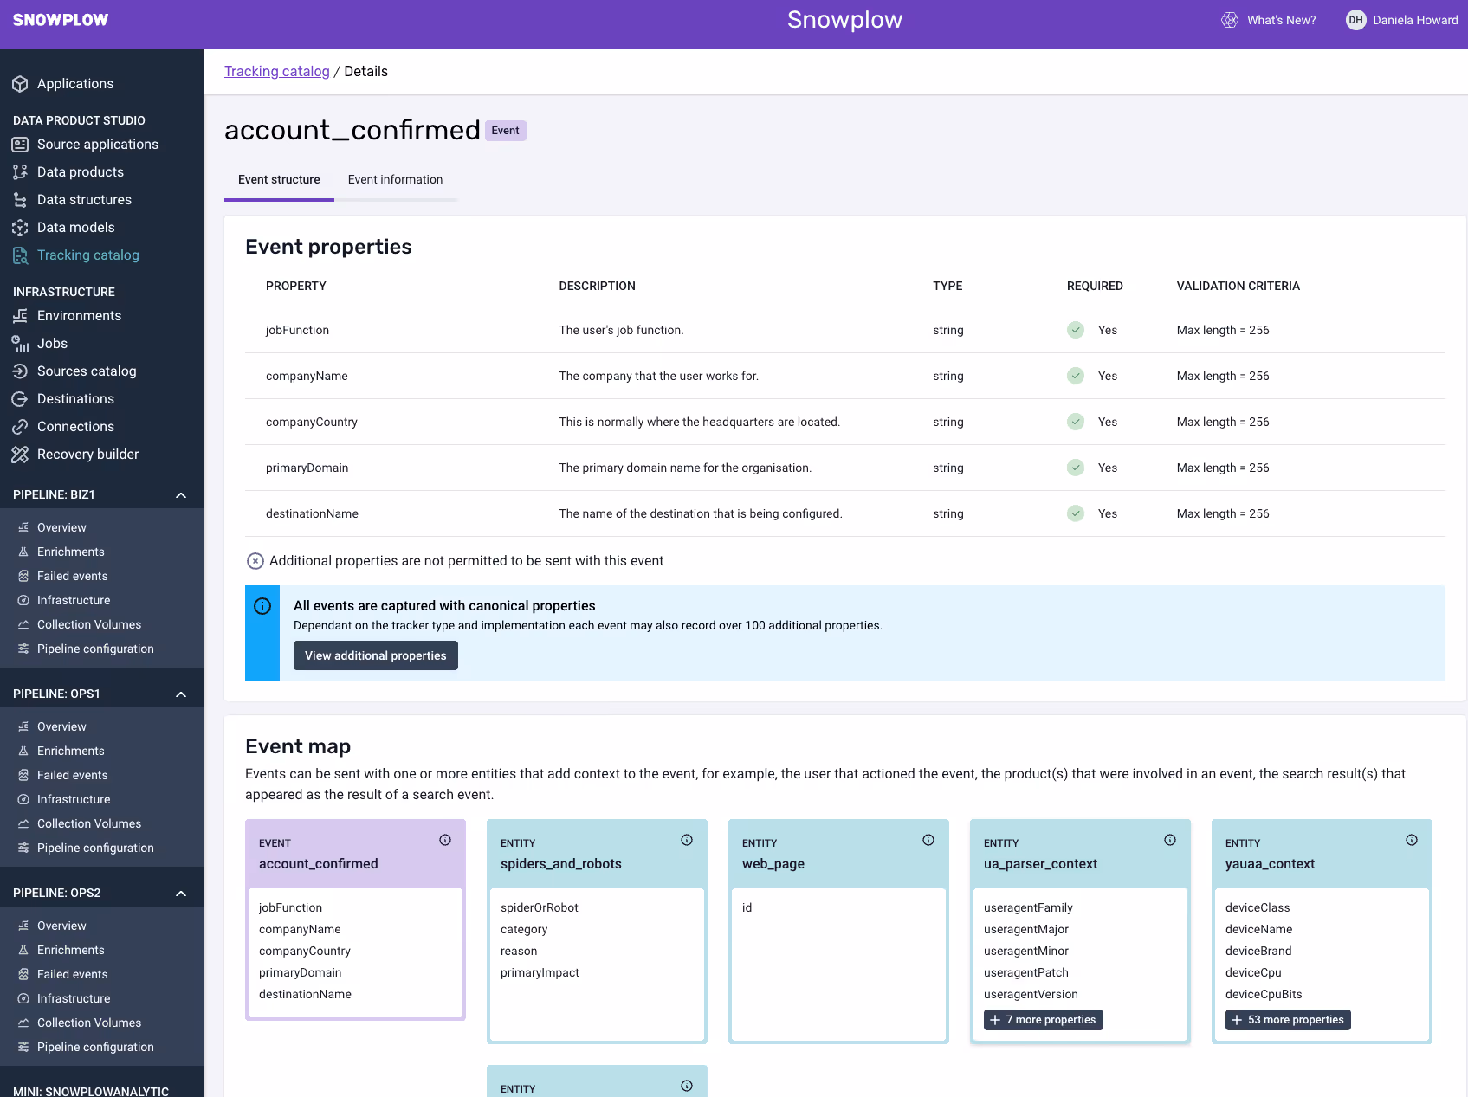Open info icon on spiders_and_robots card
Image resolution: width=1468 pixels, height=1097 pixels.
click(687, 840)
